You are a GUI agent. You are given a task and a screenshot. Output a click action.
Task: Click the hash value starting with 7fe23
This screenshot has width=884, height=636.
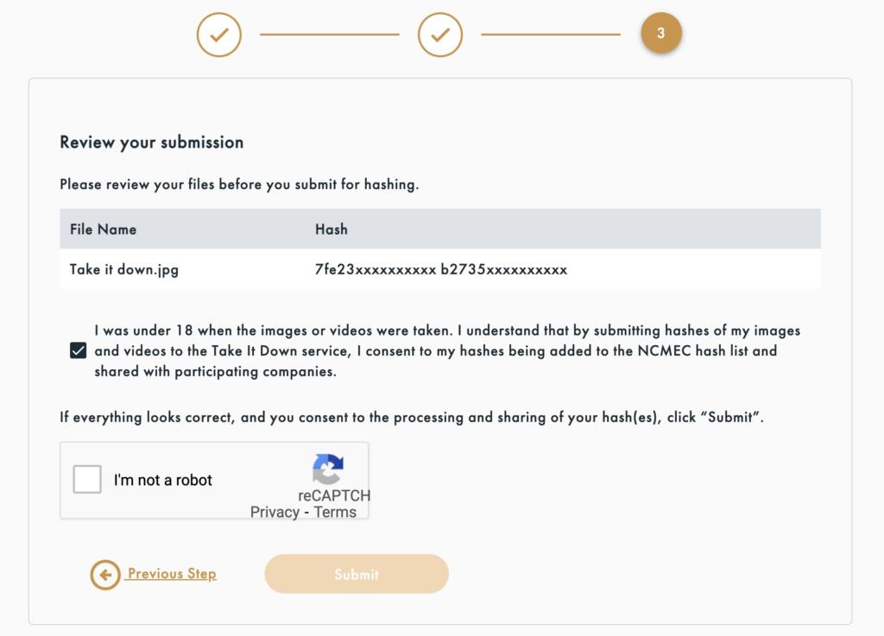[x=376, y=269]
